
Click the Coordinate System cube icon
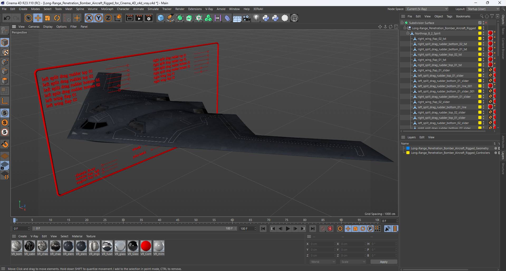[118, 18]
